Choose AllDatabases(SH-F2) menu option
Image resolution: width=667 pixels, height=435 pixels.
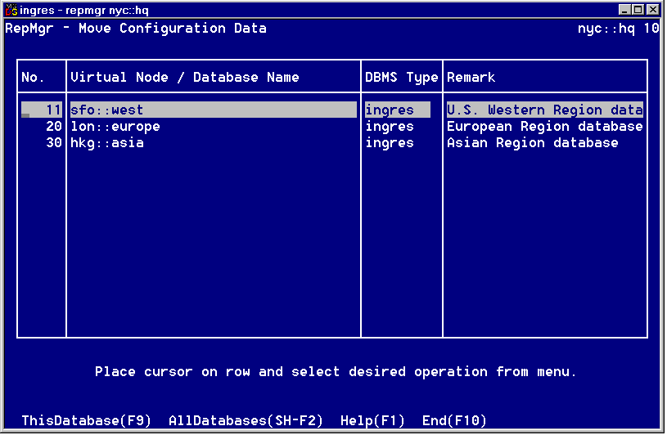coord(246,421)
